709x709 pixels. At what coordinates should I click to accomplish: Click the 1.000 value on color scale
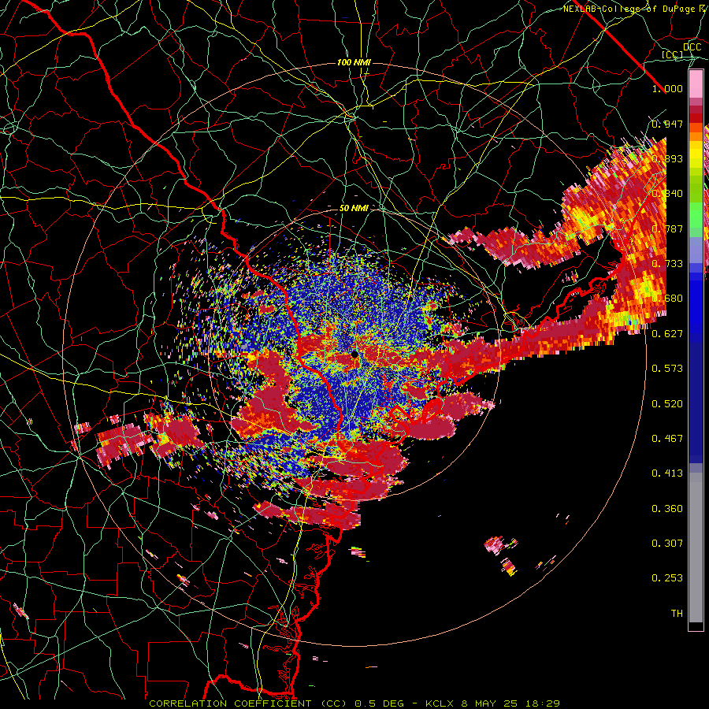(x=667, y=88)
